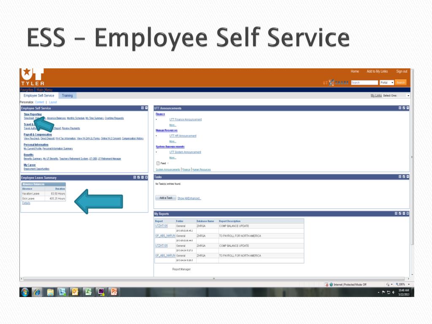Open Personalize Layout link
This screenshot has width=432, height=324.
(53, 102)
